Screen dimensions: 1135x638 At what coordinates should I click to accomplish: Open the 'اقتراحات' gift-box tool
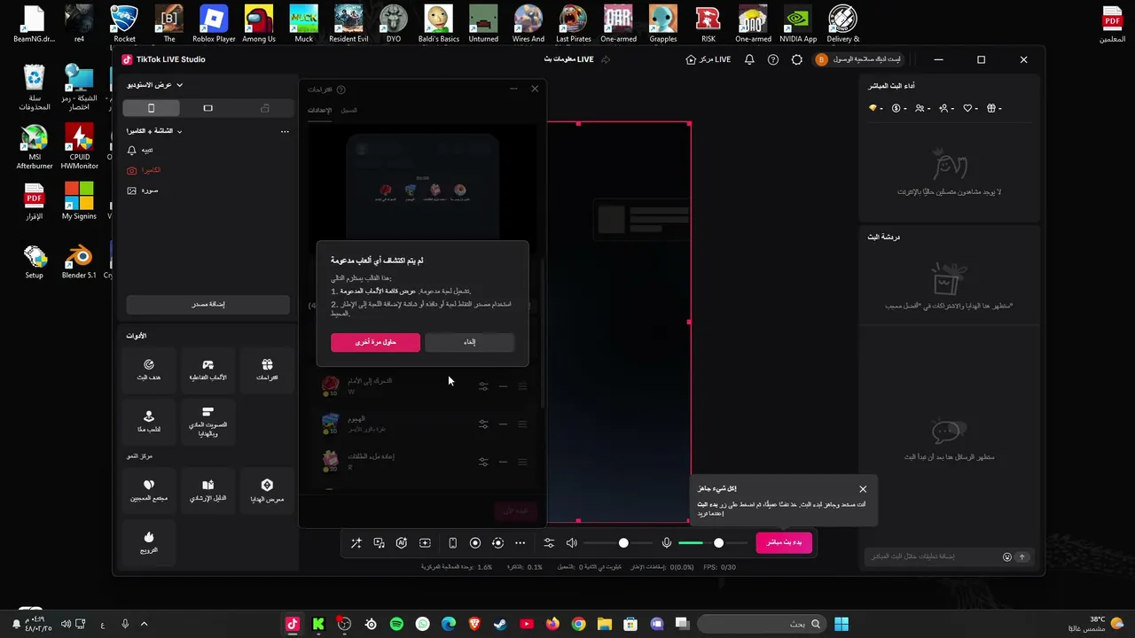[267, 370]
